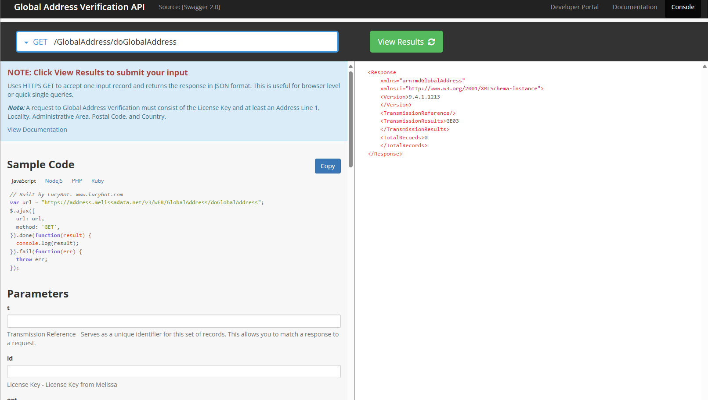Click the opening Response tag line
Viewport: 708px width, 400px height.
pyautogui.click(x=382, y=72)
